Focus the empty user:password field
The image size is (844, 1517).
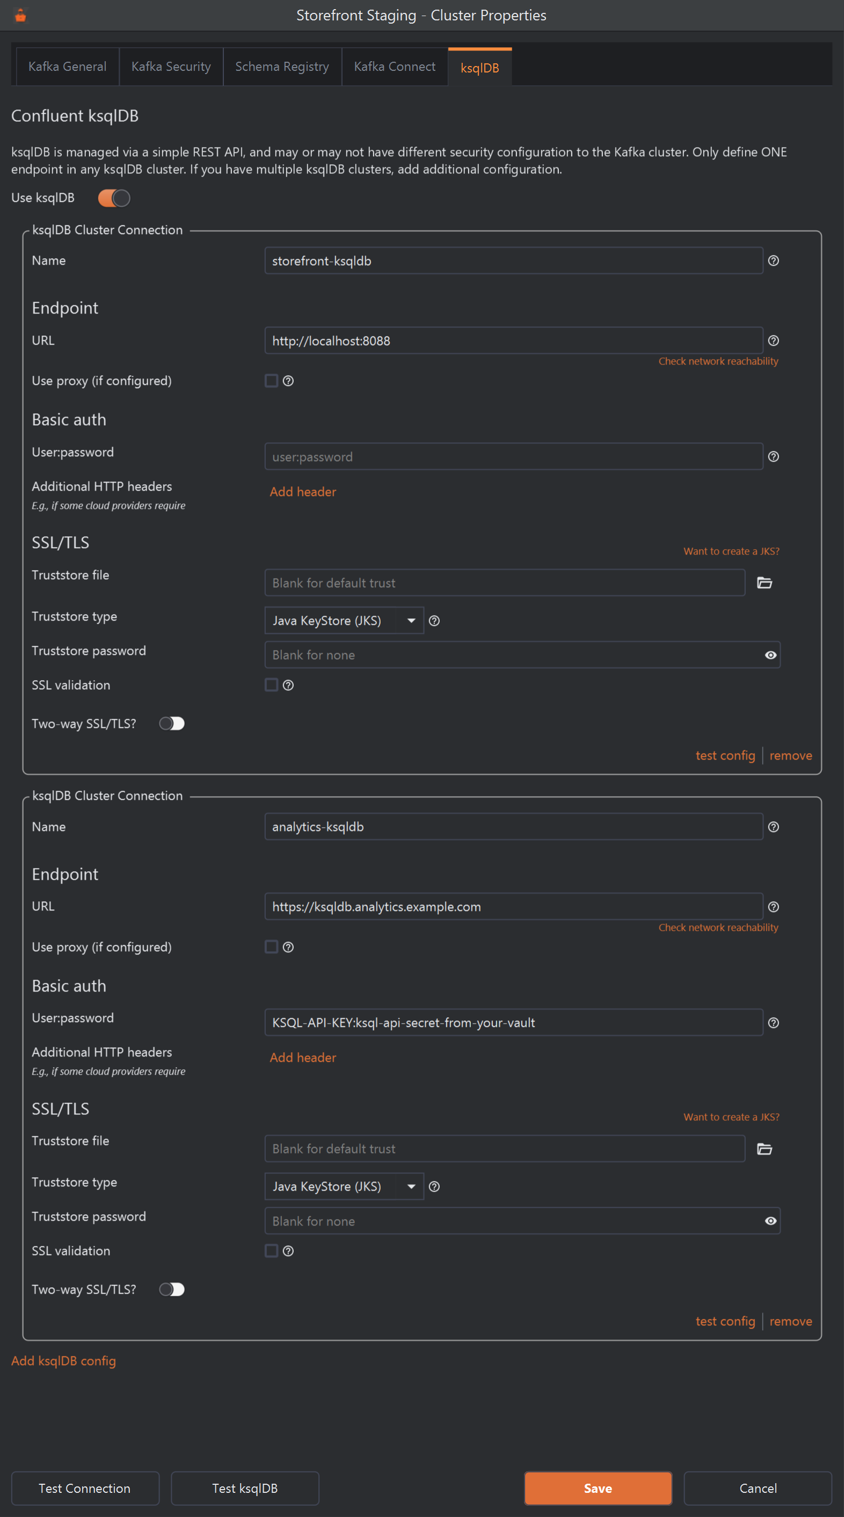click(x=514, y=457)
